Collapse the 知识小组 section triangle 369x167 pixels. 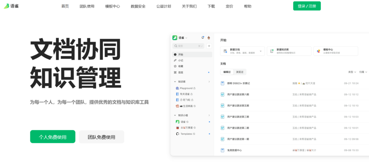[175, 116]
